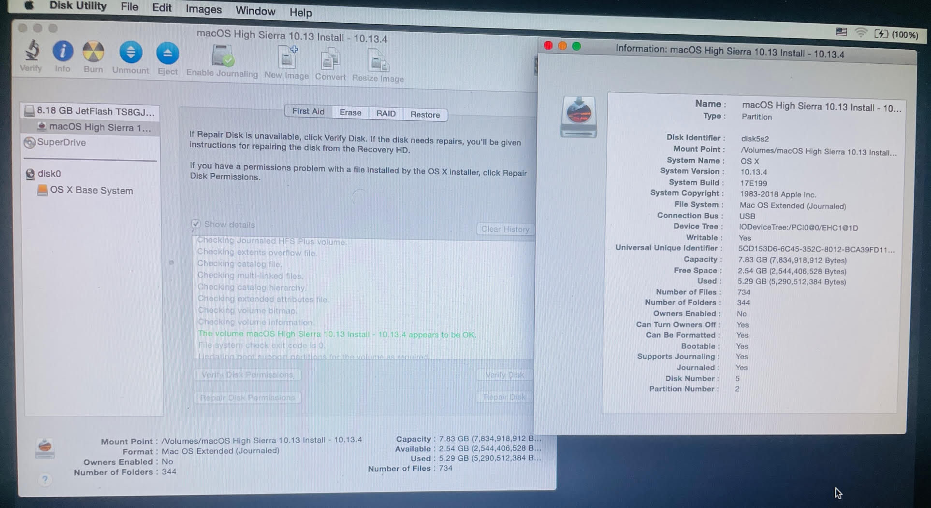
Task: Switch to the First Aid tab
Action: tap(308, 111)
